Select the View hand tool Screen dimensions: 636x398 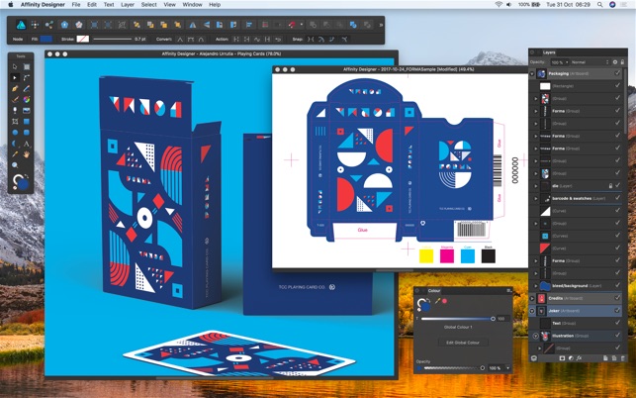click(27, 154)
